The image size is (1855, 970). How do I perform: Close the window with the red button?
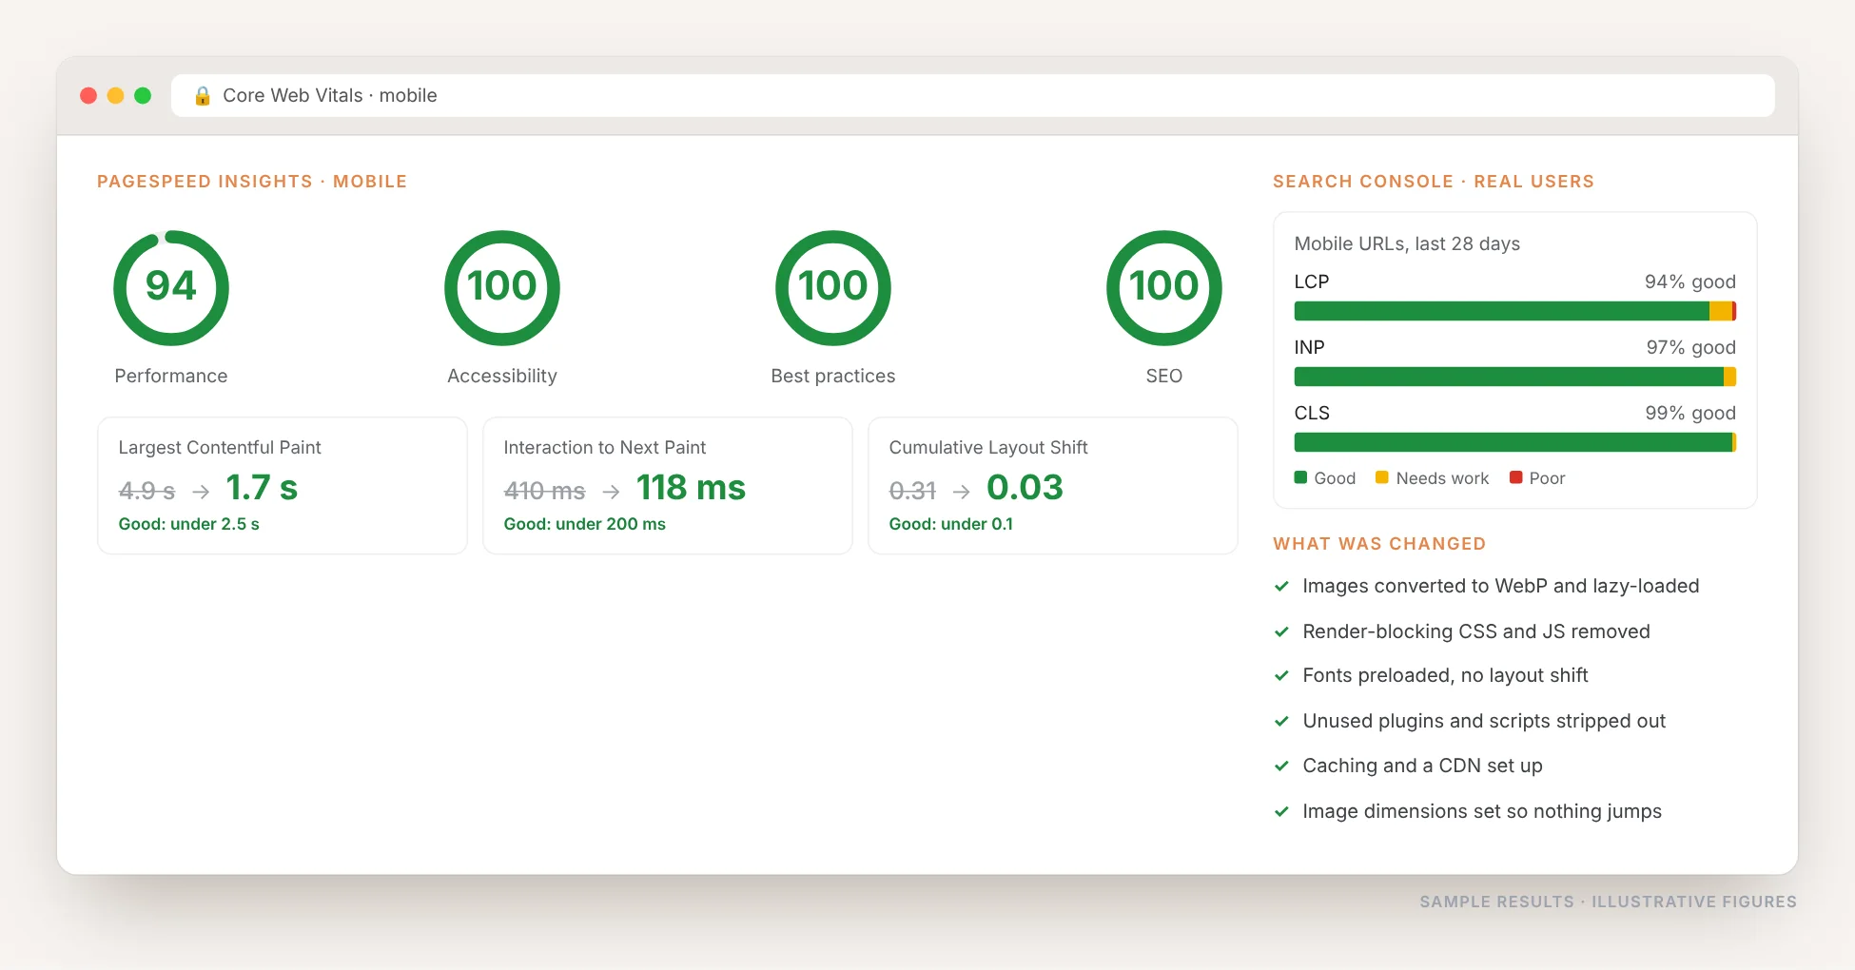click(88, 96)
